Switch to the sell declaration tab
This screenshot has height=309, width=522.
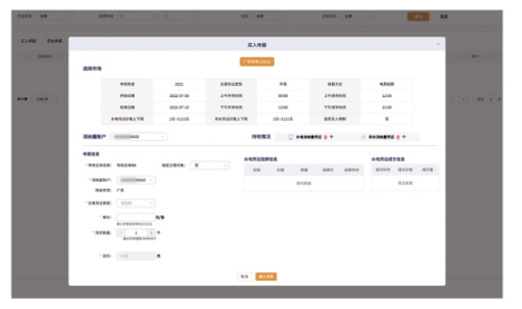point(54,41)
